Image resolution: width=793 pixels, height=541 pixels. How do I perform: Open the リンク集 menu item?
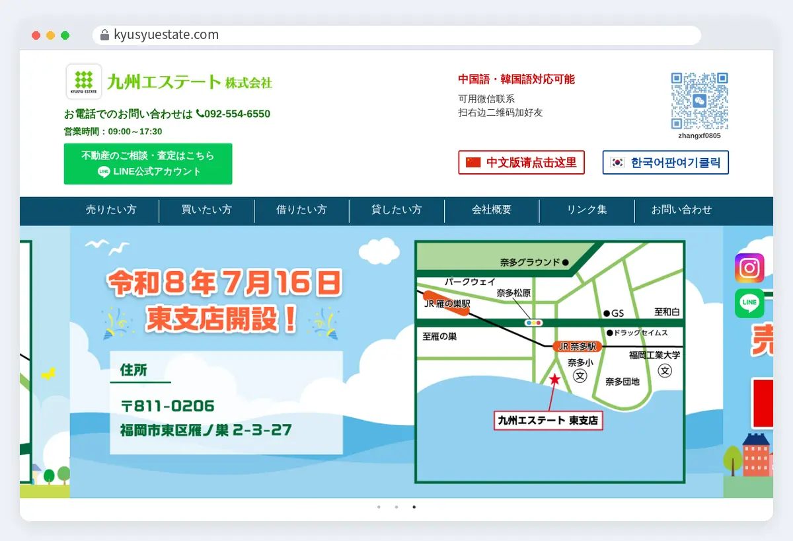coord(587,210)
